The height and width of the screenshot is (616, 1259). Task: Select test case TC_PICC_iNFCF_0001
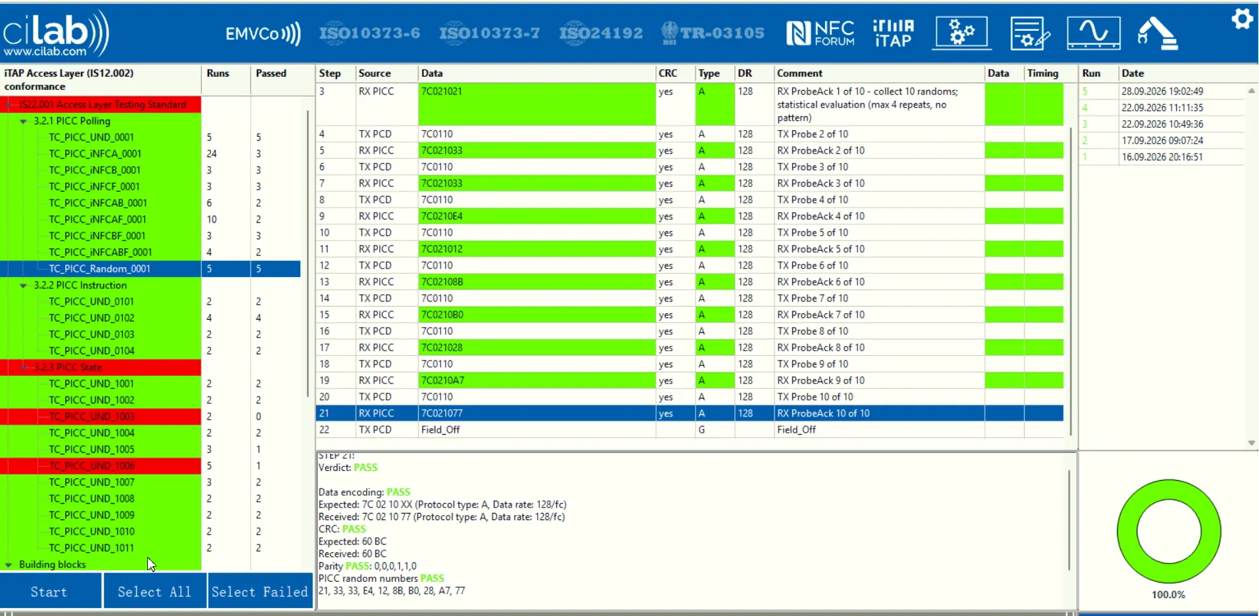[95, 187]
